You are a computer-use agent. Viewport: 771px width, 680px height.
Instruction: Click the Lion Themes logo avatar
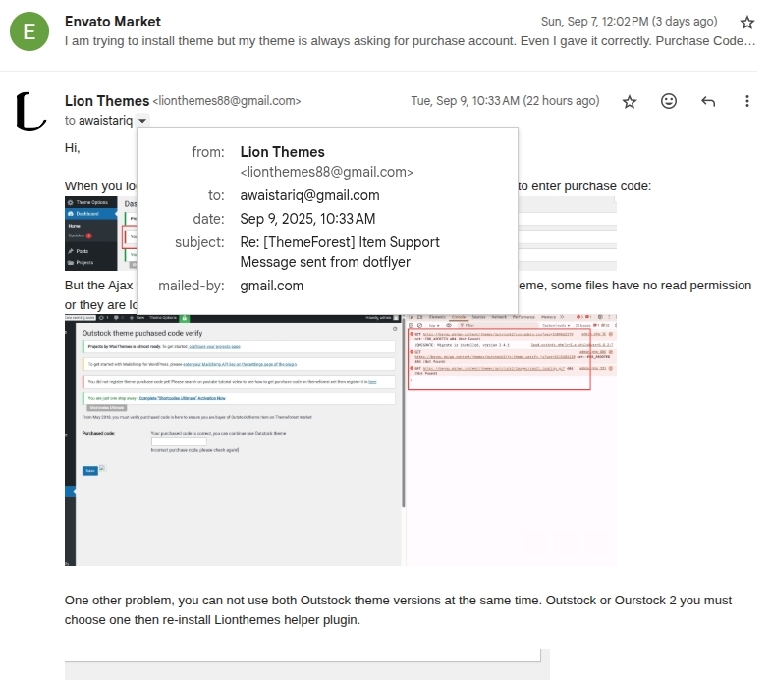(30, 110)
